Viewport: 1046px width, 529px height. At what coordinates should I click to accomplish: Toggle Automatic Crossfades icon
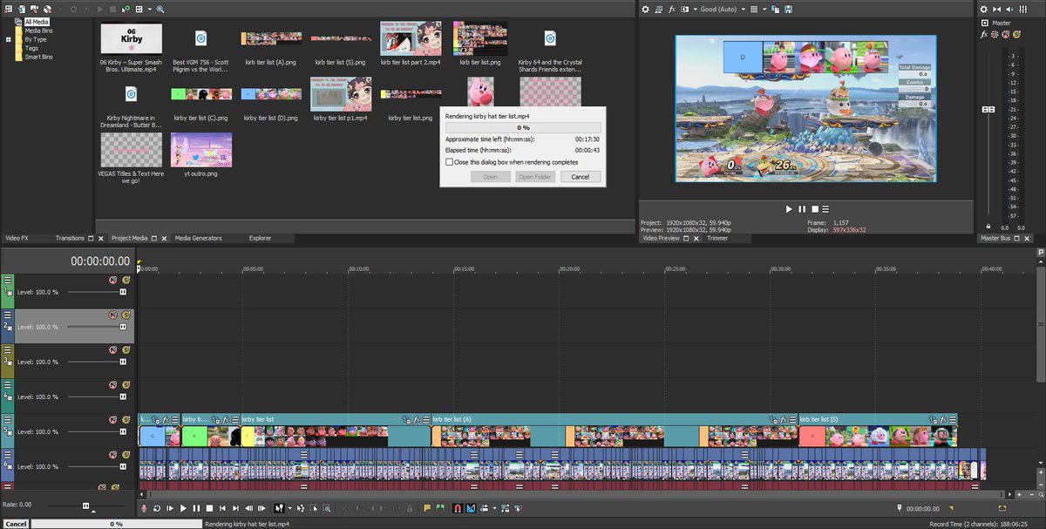tap(471, 508)
